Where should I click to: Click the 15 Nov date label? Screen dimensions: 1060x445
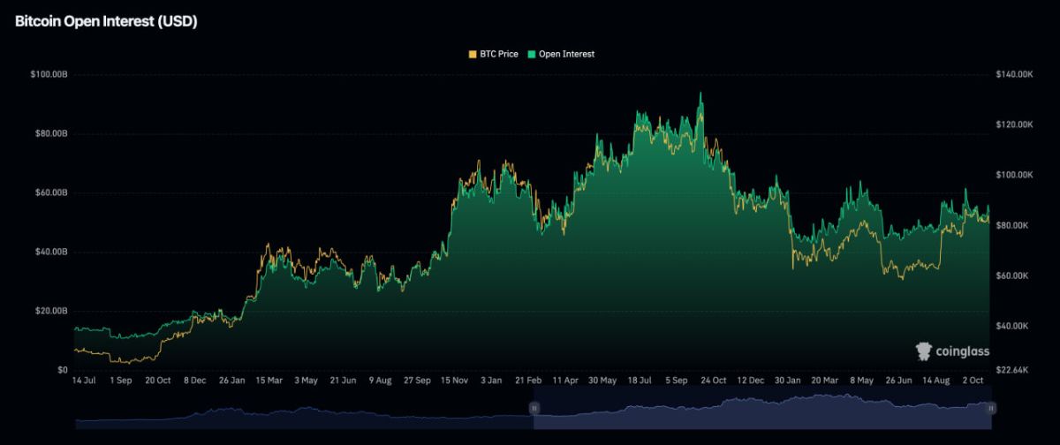click(x=453, y=380)
